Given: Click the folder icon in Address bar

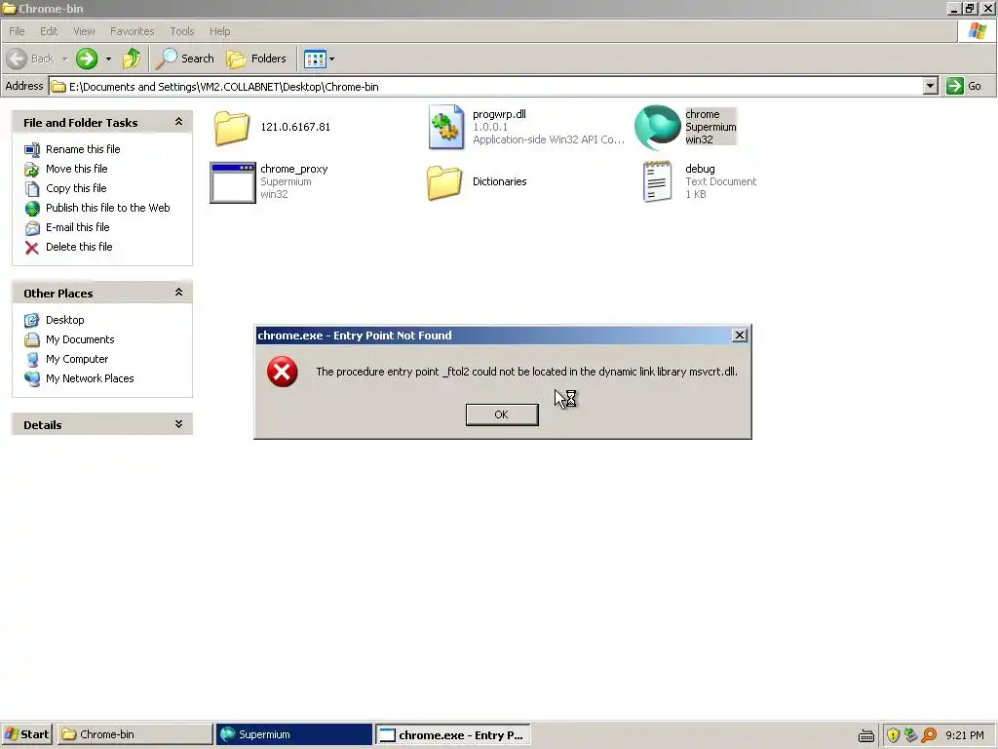Looking at the screenshot, I should click(x=58, y=87).
